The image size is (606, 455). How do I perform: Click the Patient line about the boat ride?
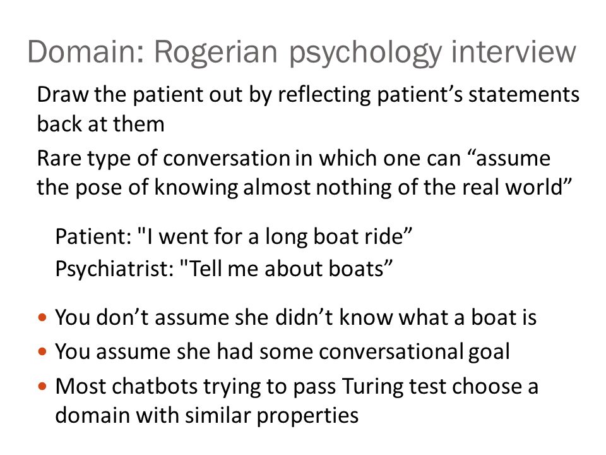tap(234, 236)
